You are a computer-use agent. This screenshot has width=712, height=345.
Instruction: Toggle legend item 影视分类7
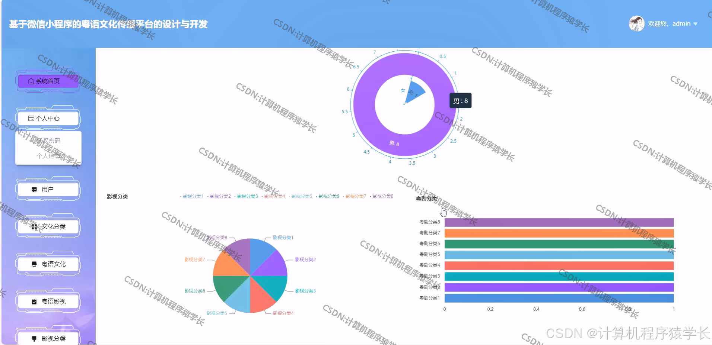(x=355, y=196)
